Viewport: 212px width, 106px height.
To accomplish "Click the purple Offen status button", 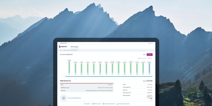I will 150,54.
